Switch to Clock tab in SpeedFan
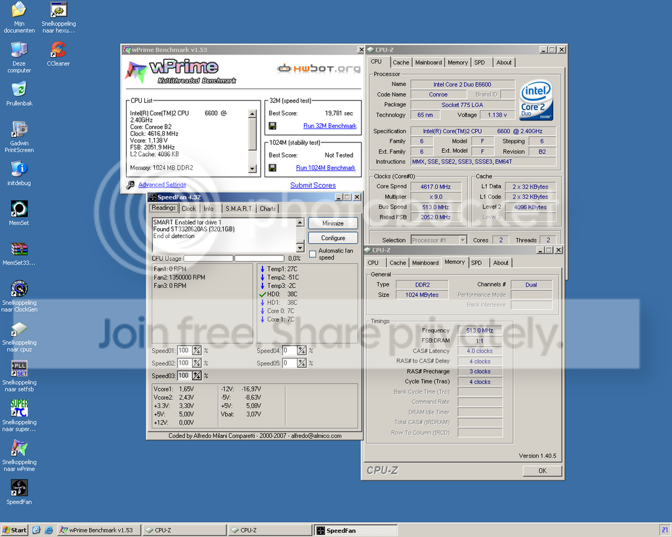Image resolution: width=672 pixels, height=537 pixels. tap(188, 209)
